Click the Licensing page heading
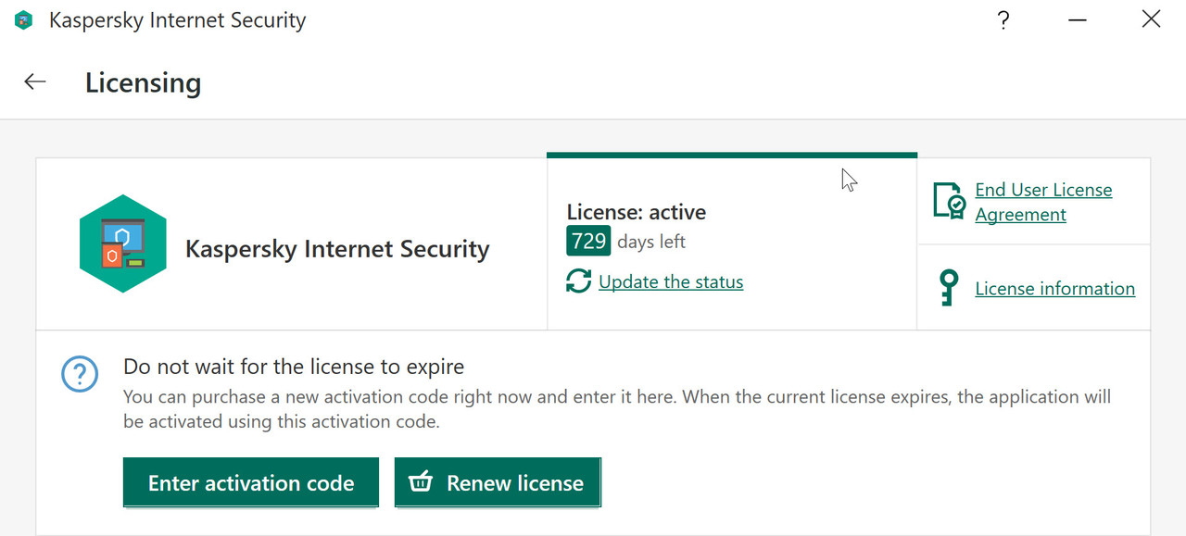The image size is (1186, 536). [x=144, y=82]
